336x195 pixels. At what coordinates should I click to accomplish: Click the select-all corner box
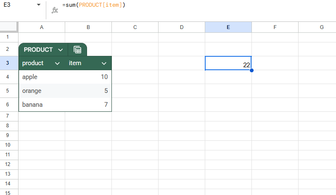[x=9, y=27]
